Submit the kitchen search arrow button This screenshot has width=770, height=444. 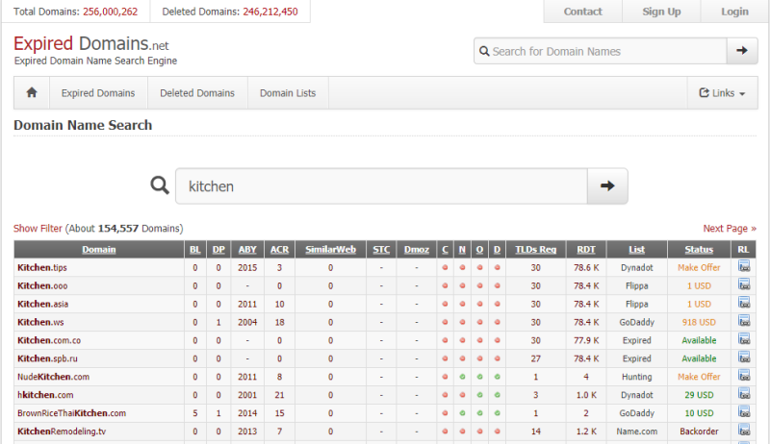pos(607,185)
